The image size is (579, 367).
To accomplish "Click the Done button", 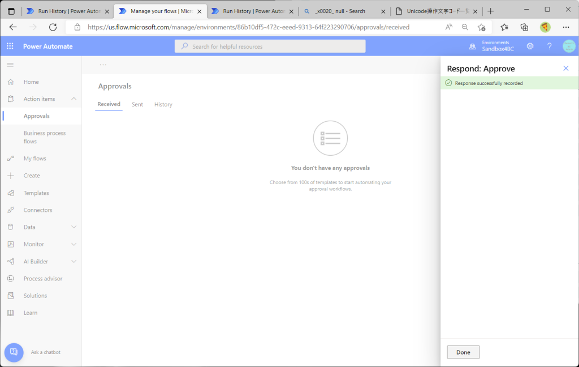I will pyautogui.click(x=463, y=352).
